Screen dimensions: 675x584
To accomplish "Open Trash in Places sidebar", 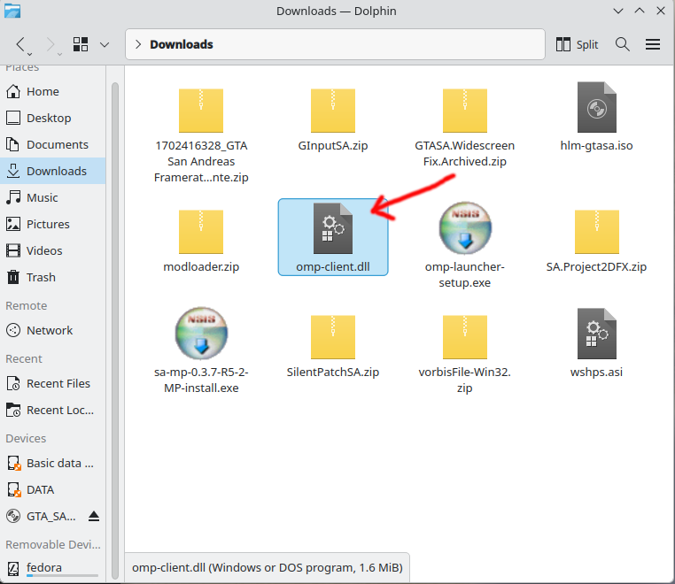I will 52,277.
